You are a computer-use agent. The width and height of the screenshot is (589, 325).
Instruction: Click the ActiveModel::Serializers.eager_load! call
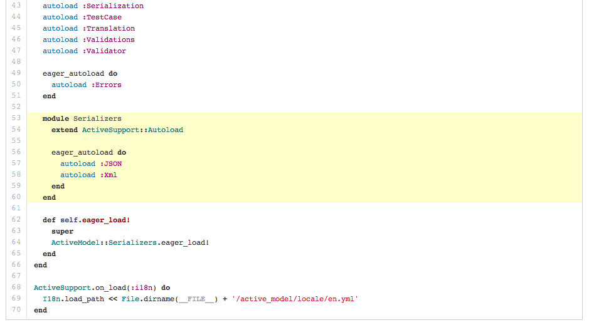tap(130, 242)
